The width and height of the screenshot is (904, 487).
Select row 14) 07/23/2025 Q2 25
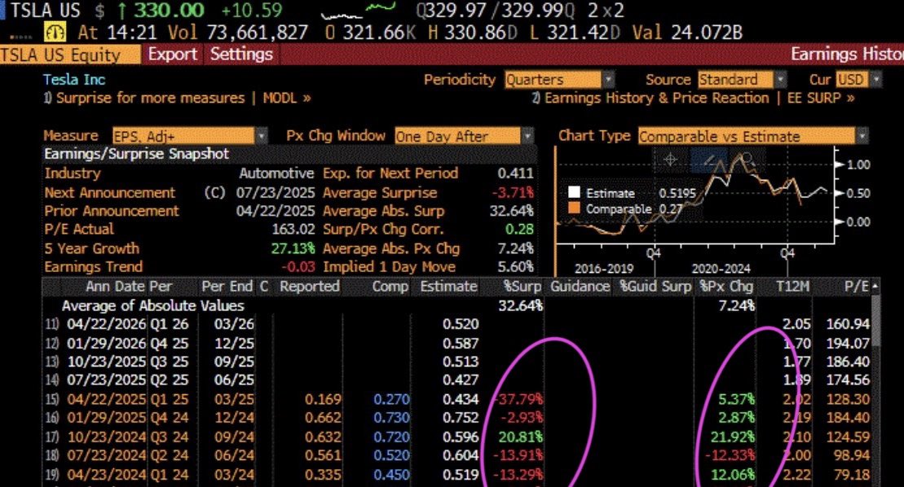[x=456, y=380]
